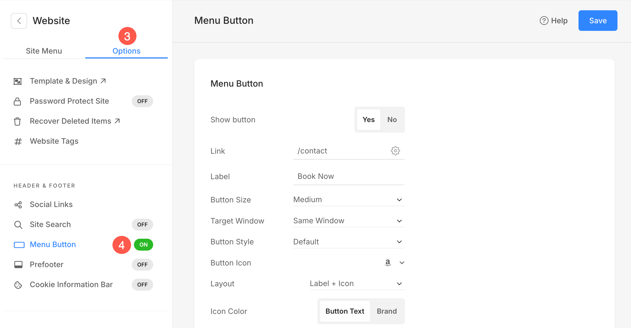The height and width of the screenshot is (328, 631).
Task: Click the blue Save button
Action: [598, 21]
